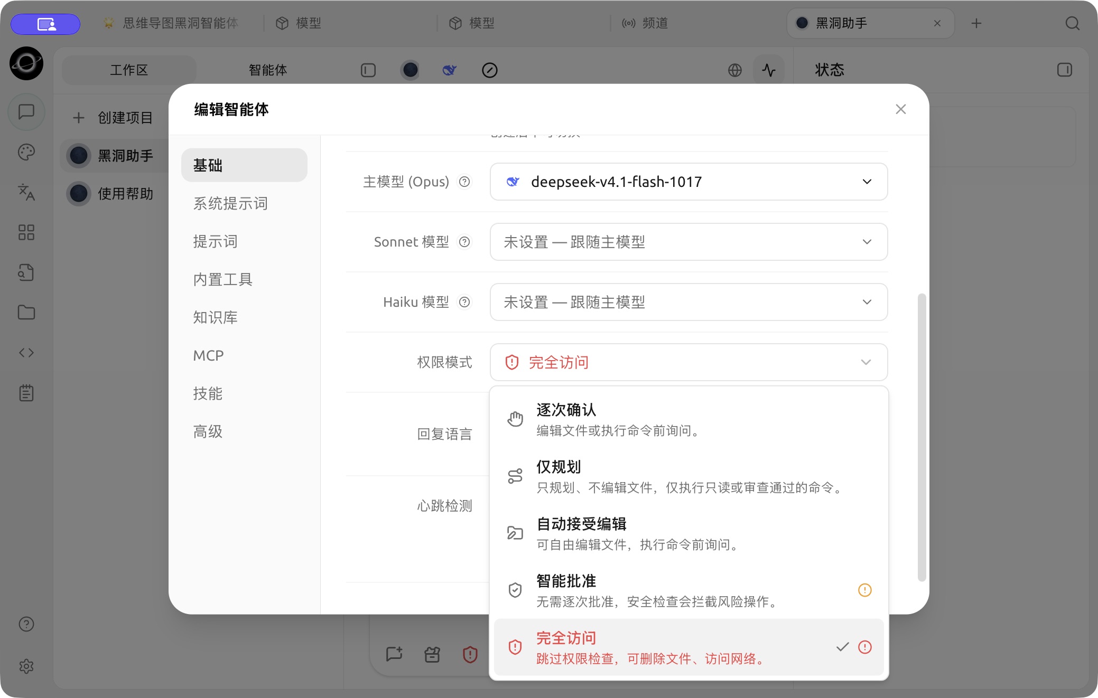
Task: Add a new tab with plus
Action: click(976, 23)
